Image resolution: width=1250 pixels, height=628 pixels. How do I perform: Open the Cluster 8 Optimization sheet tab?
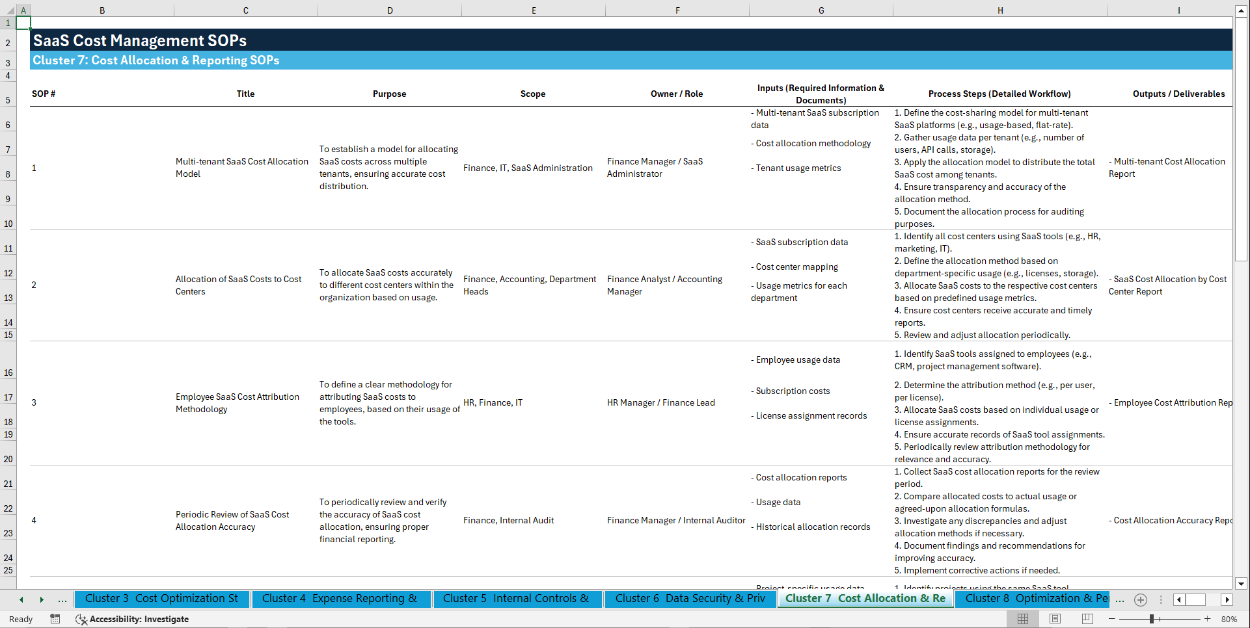pos(1033,599)
